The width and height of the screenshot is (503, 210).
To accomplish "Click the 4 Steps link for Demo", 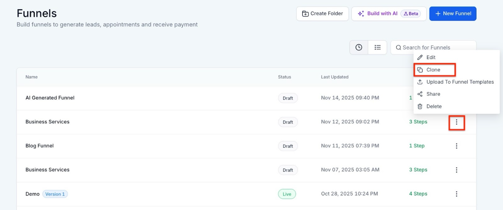I will [418, 194].
